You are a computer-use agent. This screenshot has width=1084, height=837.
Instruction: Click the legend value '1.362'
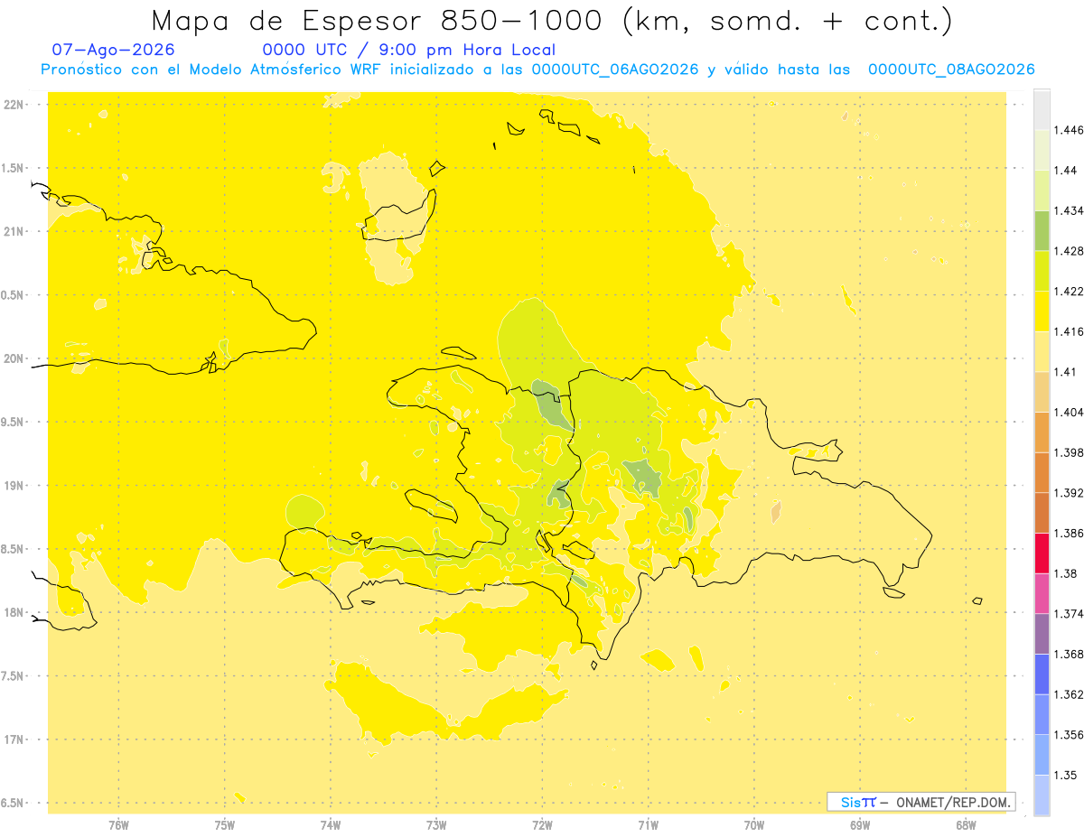point(1069,694)
